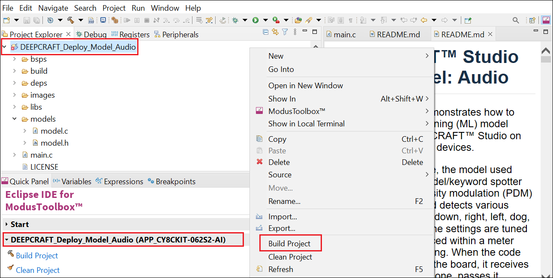Switch to the Peripherals tab
This screenshot has height=278, width=553.
[176, 35]
